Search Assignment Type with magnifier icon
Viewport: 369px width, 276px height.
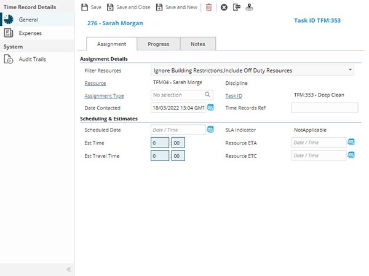click(x=208, y=95)
